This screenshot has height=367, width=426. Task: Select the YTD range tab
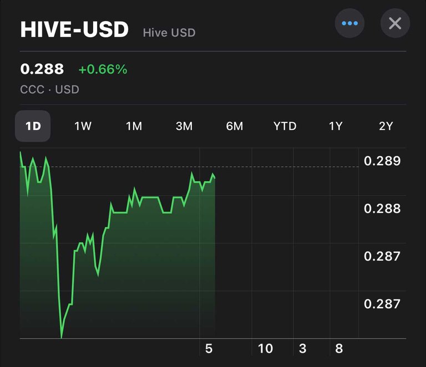[285, 126]
